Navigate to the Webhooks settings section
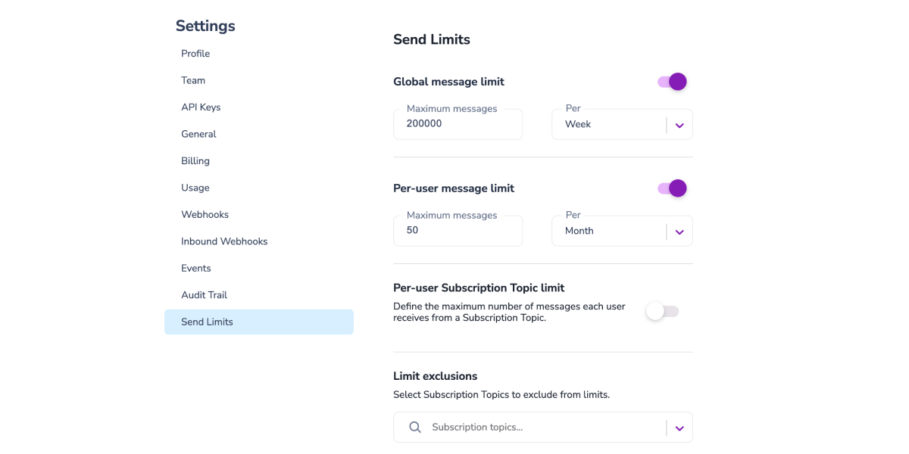 pyautogui.click(x=205, y=214)
